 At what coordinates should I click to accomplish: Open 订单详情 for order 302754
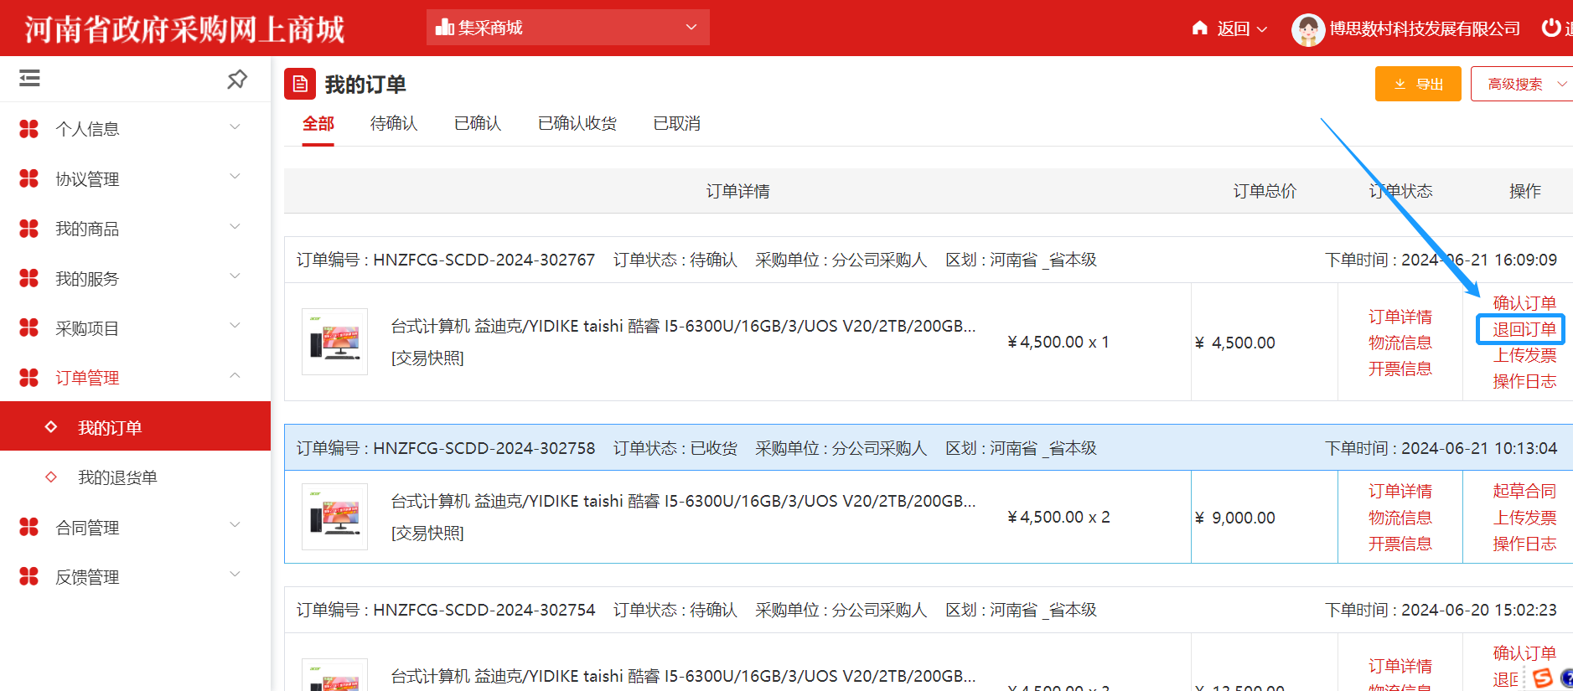1400,666
